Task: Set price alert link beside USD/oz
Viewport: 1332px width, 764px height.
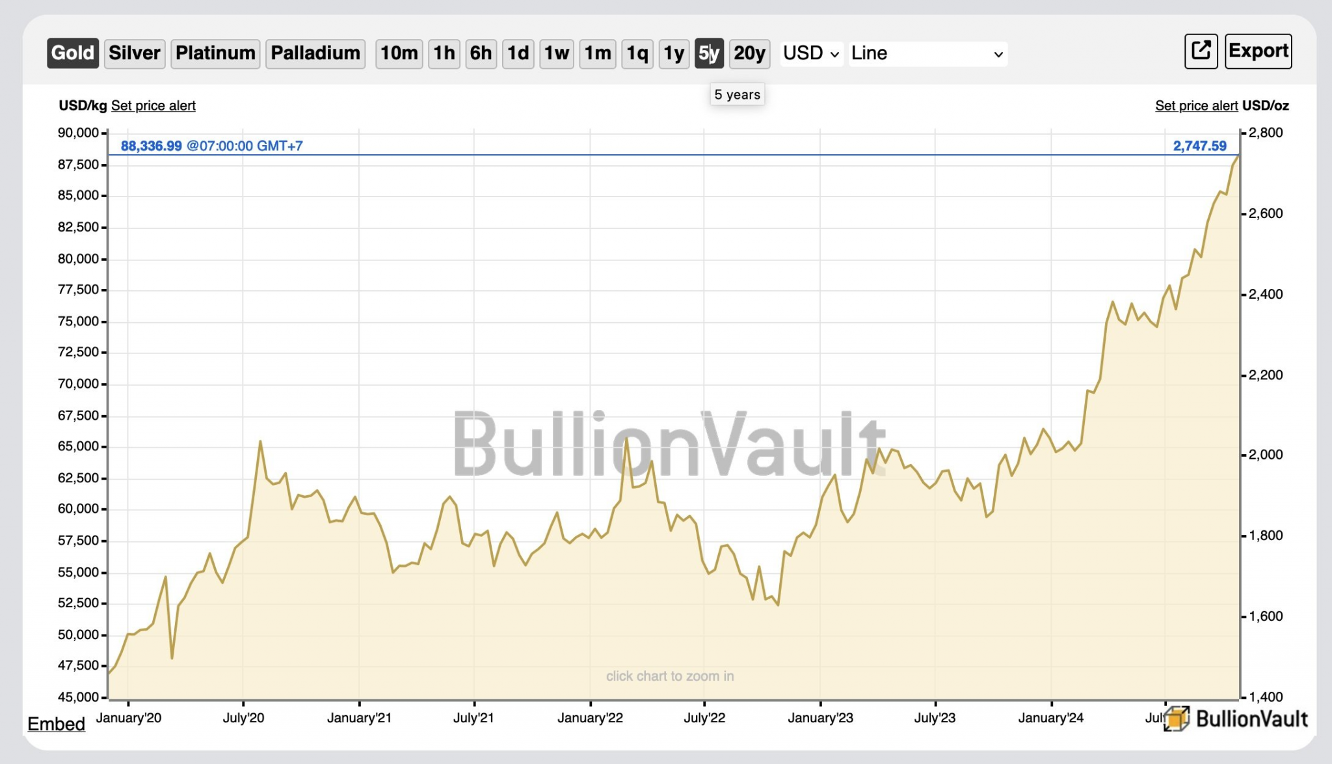Action: pos(1196,105)
